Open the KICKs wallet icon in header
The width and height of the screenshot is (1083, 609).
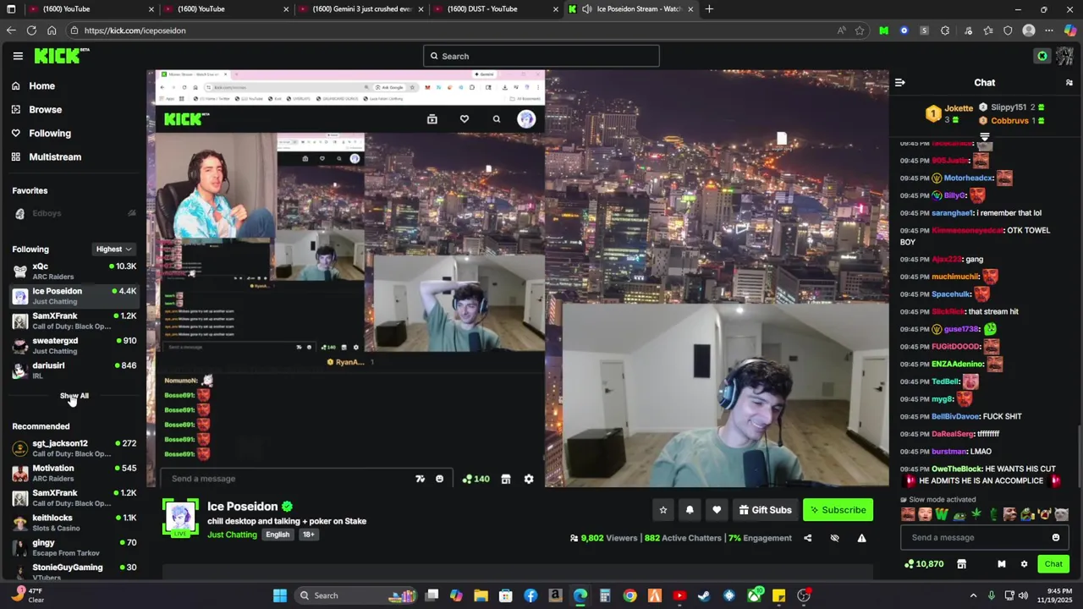click(x=1042, y=56)
